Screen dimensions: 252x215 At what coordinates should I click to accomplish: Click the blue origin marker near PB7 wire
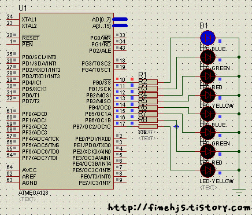pyautogui.click(x=176, y=126)
